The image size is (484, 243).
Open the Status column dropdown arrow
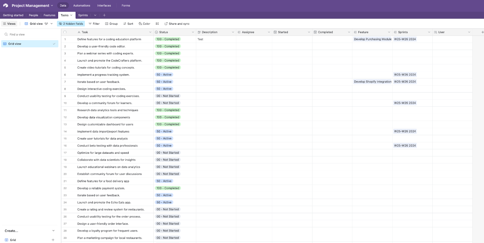click(x=193, y=32)
